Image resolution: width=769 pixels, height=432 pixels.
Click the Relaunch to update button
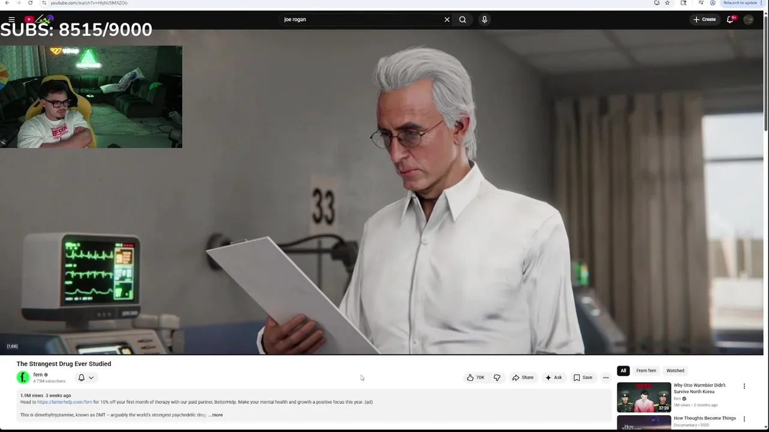[x=740, y=3]
